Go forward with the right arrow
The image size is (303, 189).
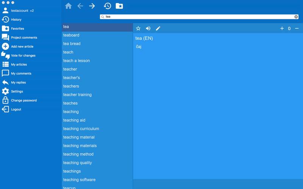click(92, 6)
